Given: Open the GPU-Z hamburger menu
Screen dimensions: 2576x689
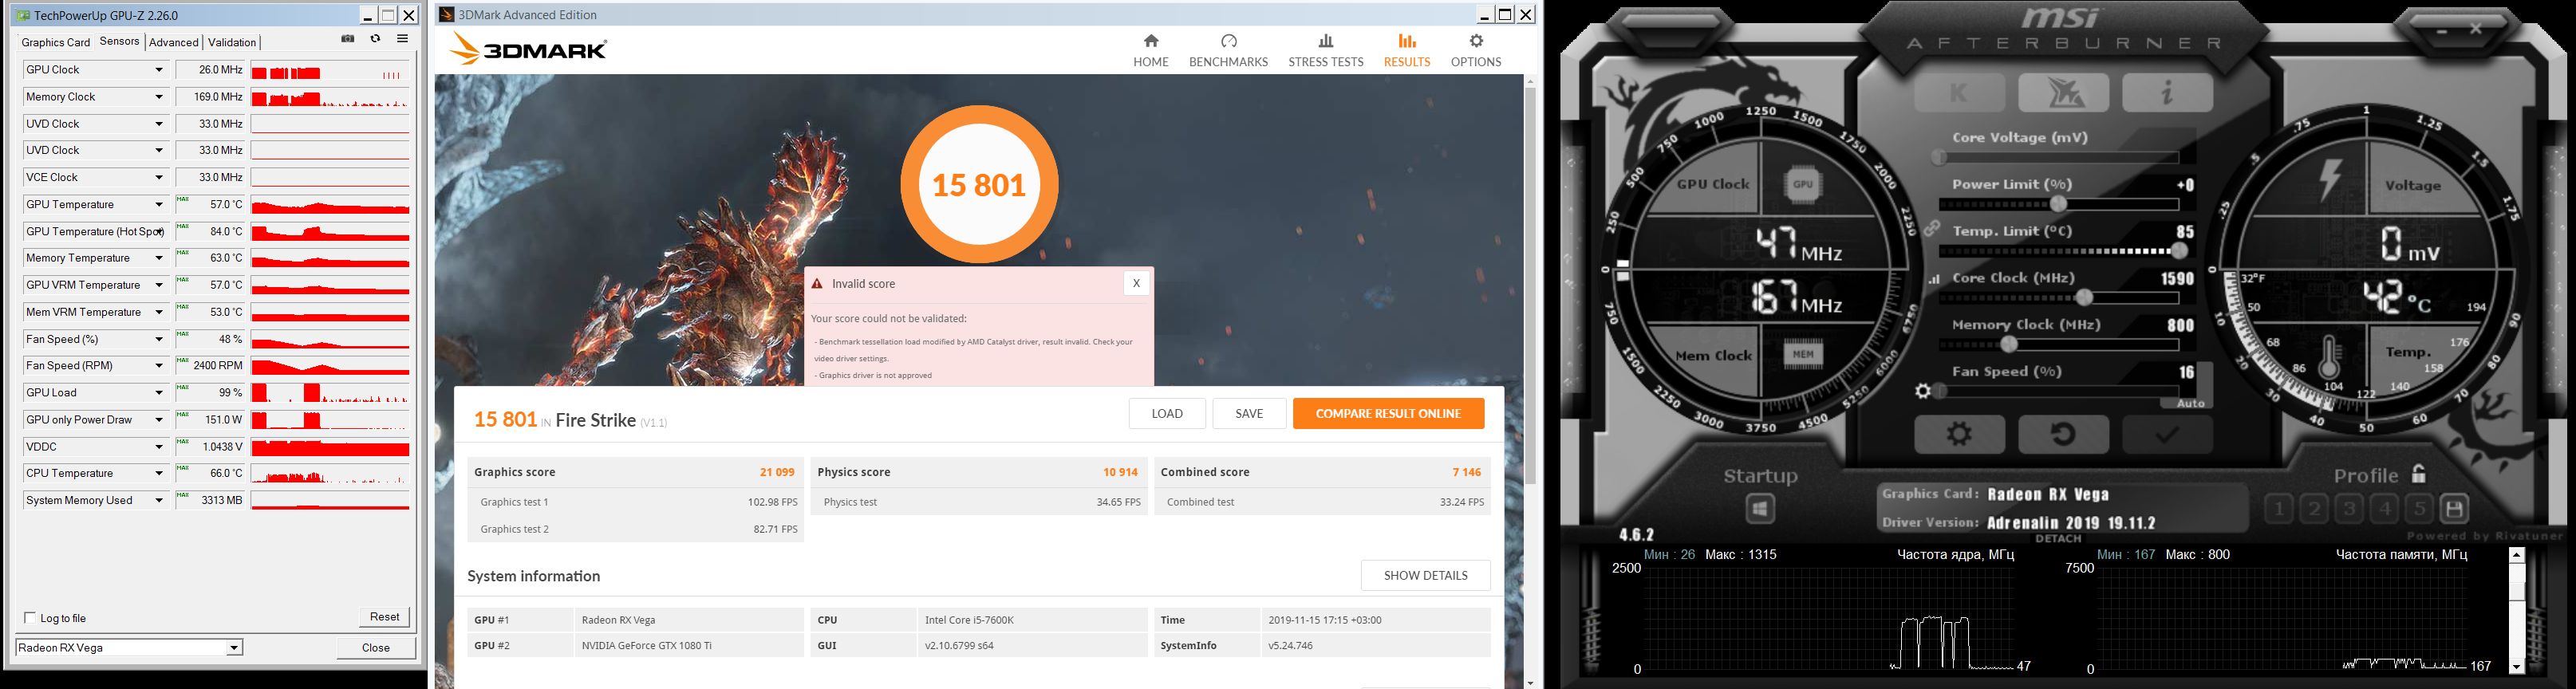Looking at the screenshot, I should click(402, 39).
